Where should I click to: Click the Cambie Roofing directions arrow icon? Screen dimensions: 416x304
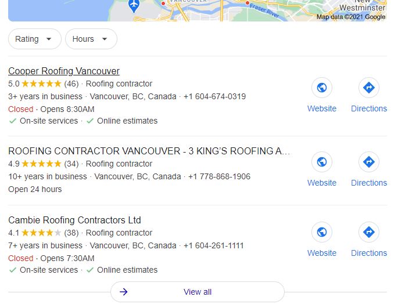click(x=368, y=233)
